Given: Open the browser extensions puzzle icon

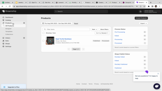Looking at the screenshot, I should click(x=149, y=6).
